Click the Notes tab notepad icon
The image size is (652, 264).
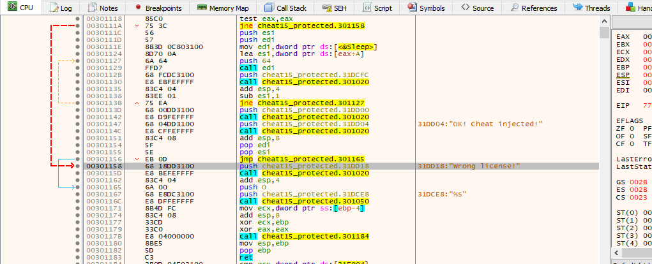coord(93,8)
